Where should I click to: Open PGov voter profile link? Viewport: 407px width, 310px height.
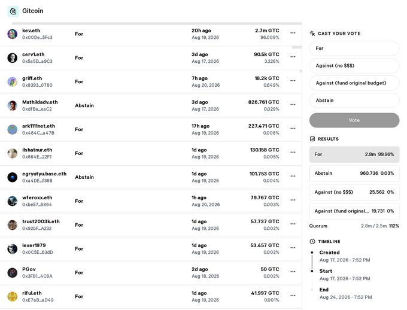pos(29,269)
